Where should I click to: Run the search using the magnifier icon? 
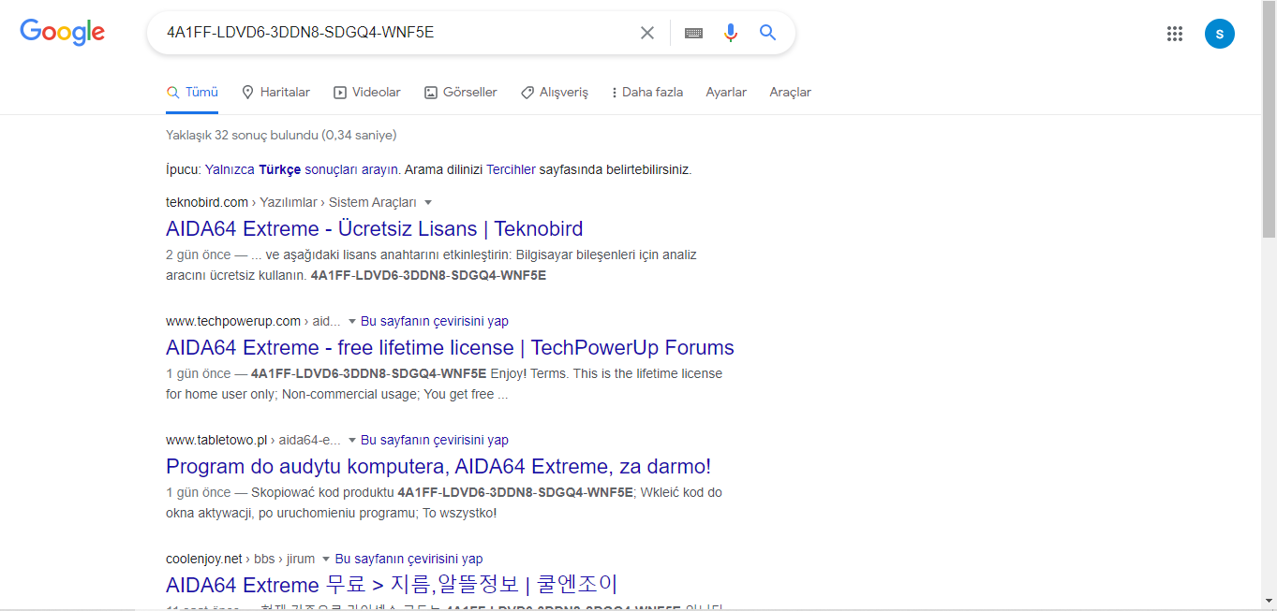pos(767,32)
